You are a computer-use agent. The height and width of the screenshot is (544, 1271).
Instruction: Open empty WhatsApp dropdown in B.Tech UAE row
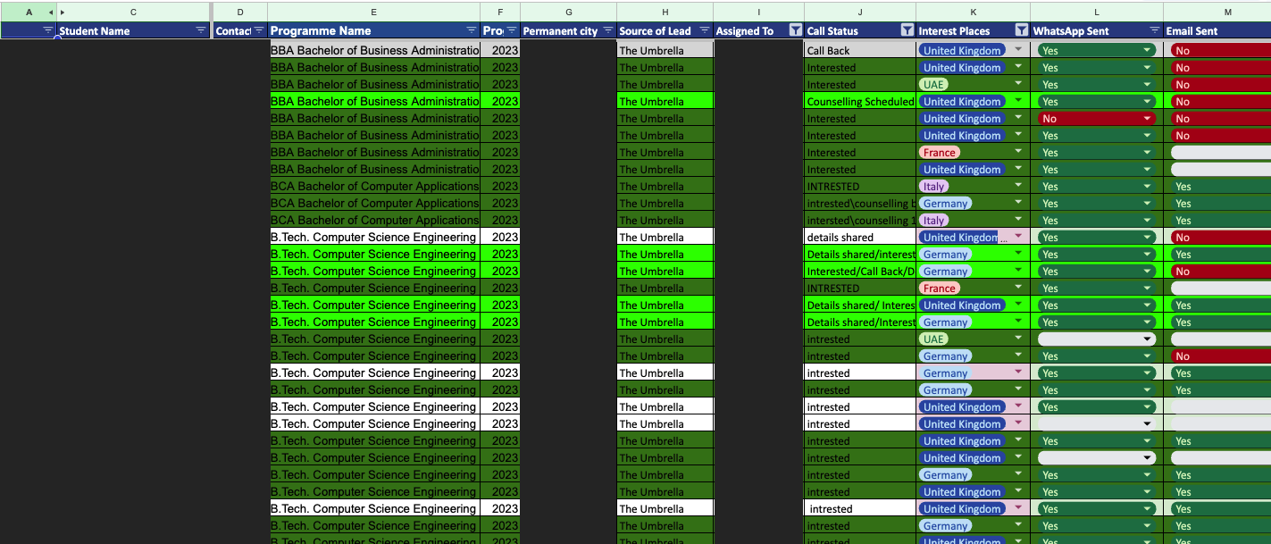[x=1148, y=339]
